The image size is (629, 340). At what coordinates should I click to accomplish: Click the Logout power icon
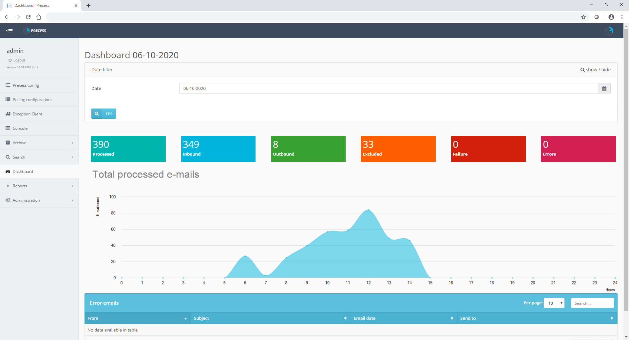10,60
